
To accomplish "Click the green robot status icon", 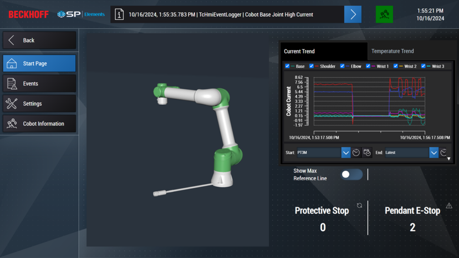I will click(x=384, y=14).
